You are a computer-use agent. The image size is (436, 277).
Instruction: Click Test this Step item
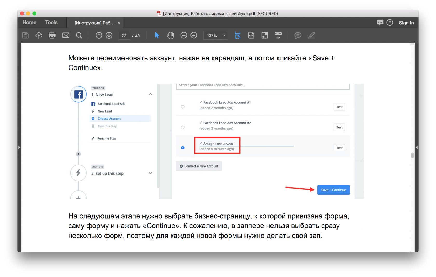click(104, 126)
